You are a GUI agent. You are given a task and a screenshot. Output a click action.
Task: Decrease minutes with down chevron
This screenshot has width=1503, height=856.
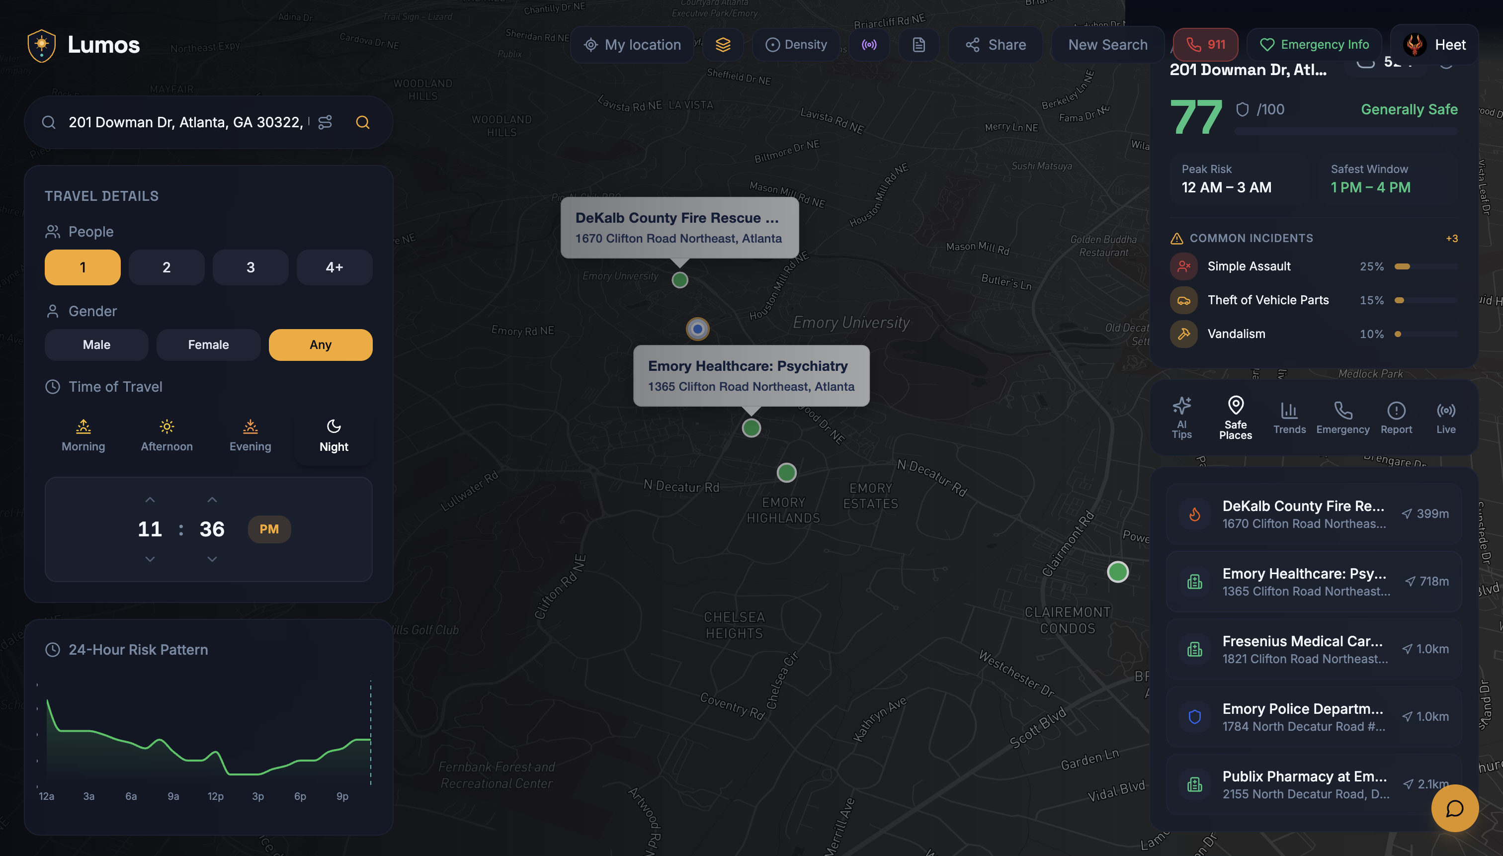[212, 559]
